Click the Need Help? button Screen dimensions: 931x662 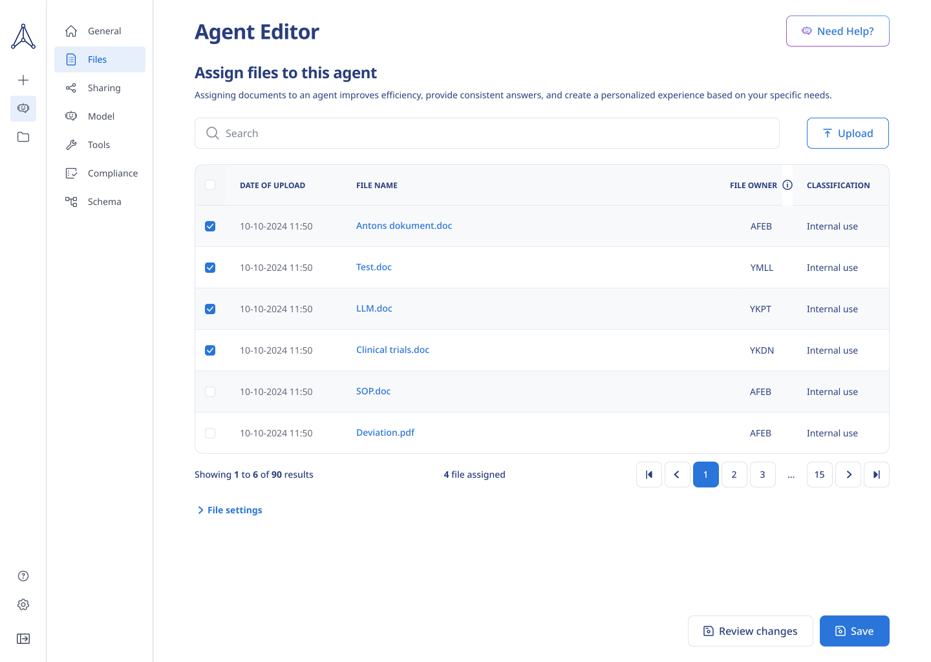pyautogui.click(x=837, y=31)
